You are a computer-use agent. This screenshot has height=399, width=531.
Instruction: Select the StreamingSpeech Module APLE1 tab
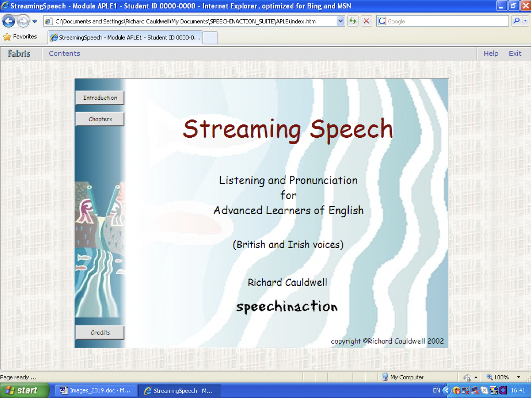[125, 38]
